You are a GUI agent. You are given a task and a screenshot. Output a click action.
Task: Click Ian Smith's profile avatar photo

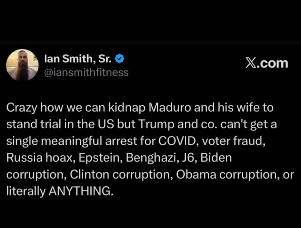(x=22, y=65)
